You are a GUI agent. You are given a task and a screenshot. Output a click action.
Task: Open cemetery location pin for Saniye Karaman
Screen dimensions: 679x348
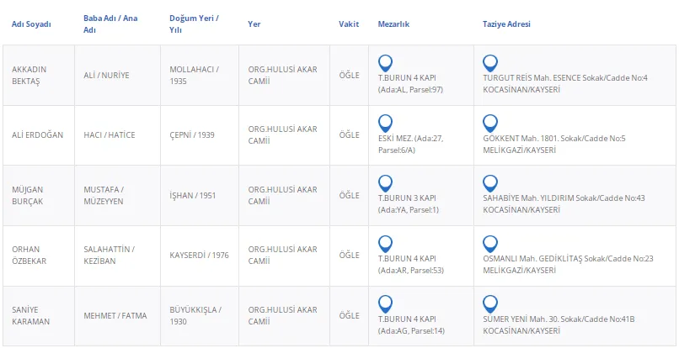pos(385,303)
